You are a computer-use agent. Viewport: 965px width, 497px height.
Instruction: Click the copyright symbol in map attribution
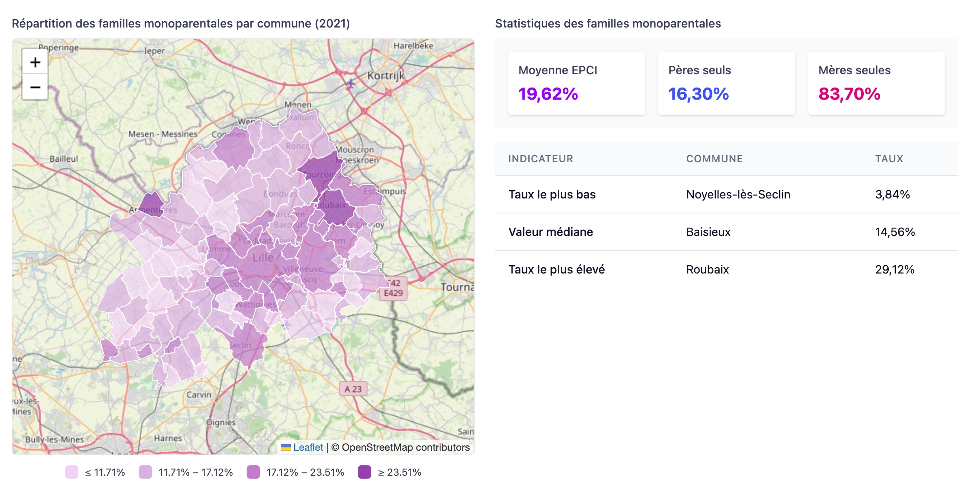pyautogui.click(x=336, y=447)
